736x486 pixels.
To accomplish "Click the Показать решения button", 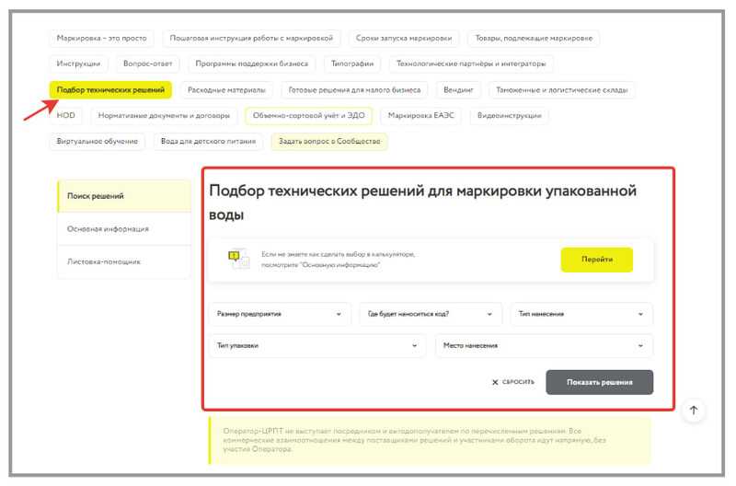I will (x=599, y=382).
